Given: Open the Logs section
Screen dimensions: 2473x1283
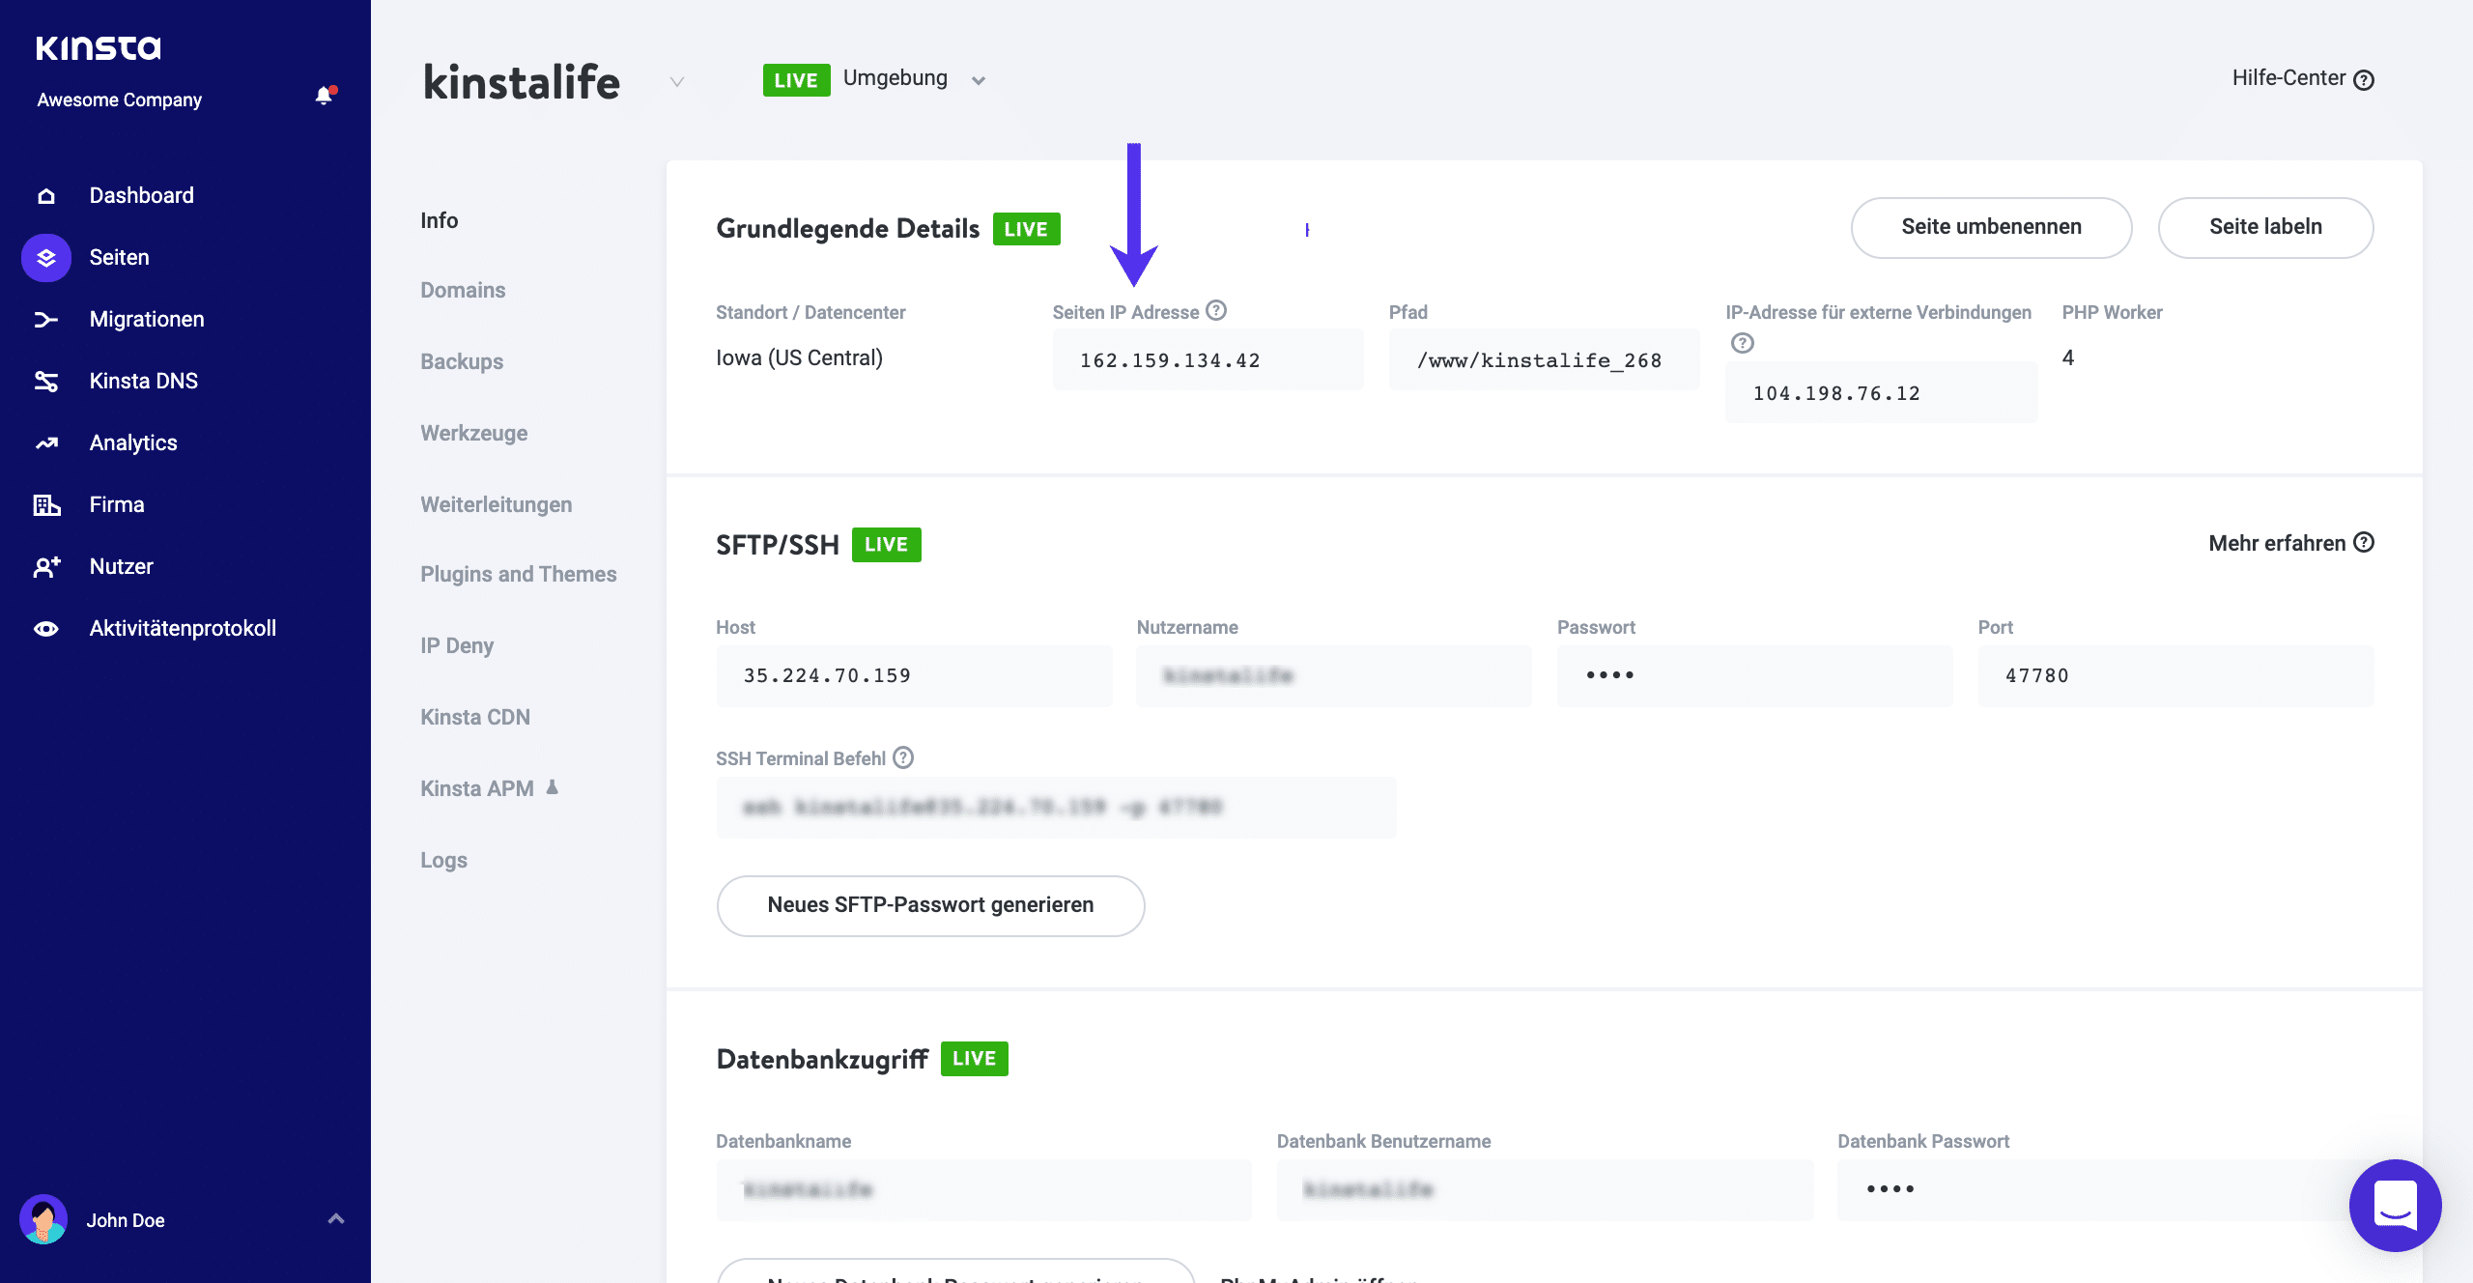Looking at the screenshot, I should click(x=443, y=858).
